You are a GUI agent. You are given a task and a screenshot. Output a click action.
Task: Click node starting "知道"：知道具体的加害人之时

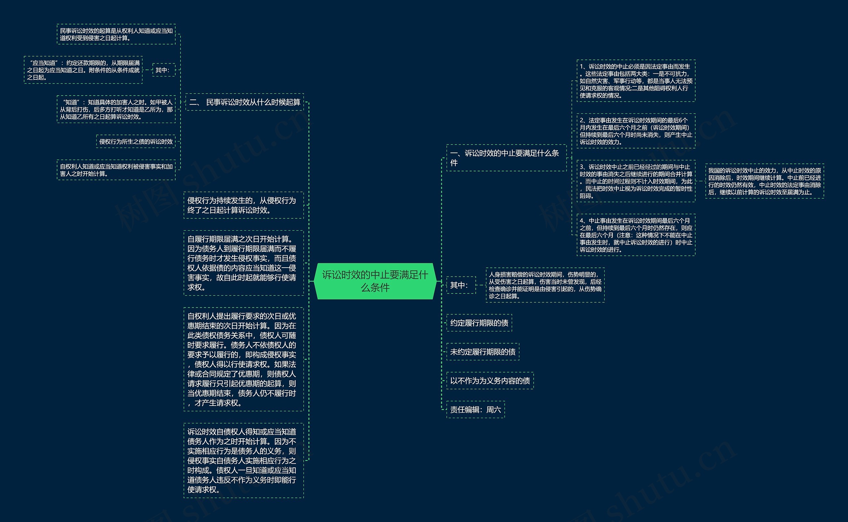116,109
